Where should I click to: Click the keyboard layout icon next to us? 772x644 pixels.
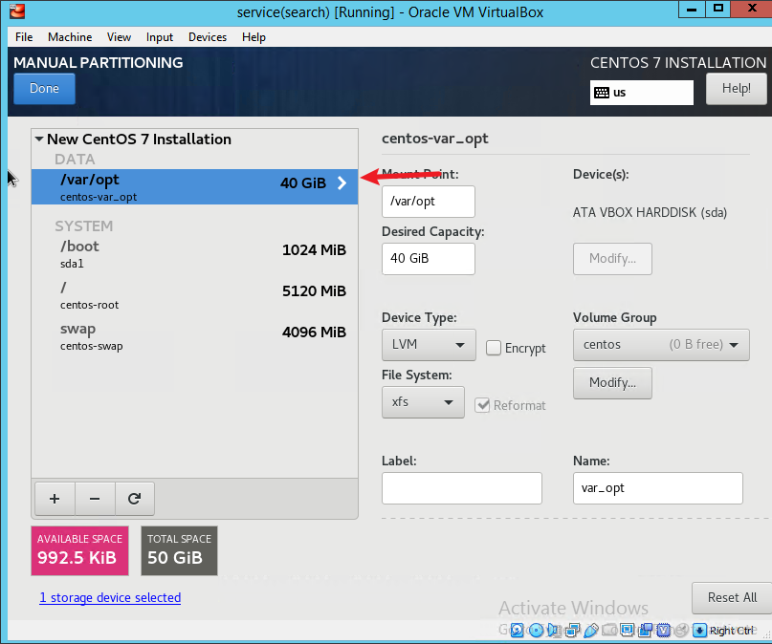602,93
